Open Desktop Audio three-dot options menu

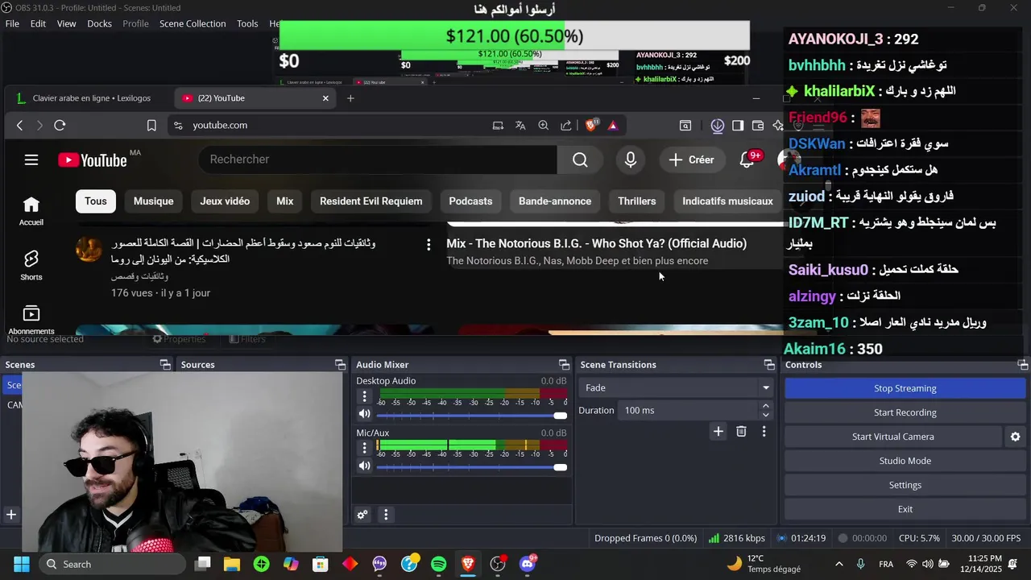364,396
